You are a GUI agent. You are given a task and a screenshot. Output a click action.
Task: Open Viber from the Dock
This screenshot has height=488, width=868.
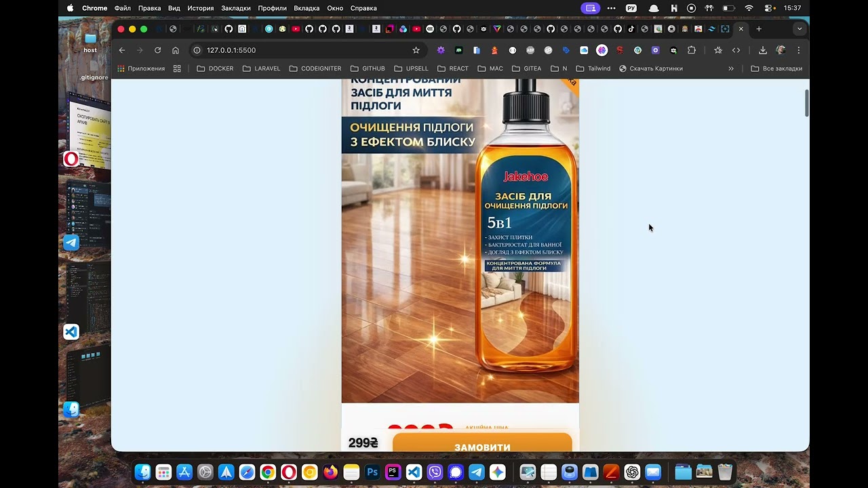pos(435,472)
